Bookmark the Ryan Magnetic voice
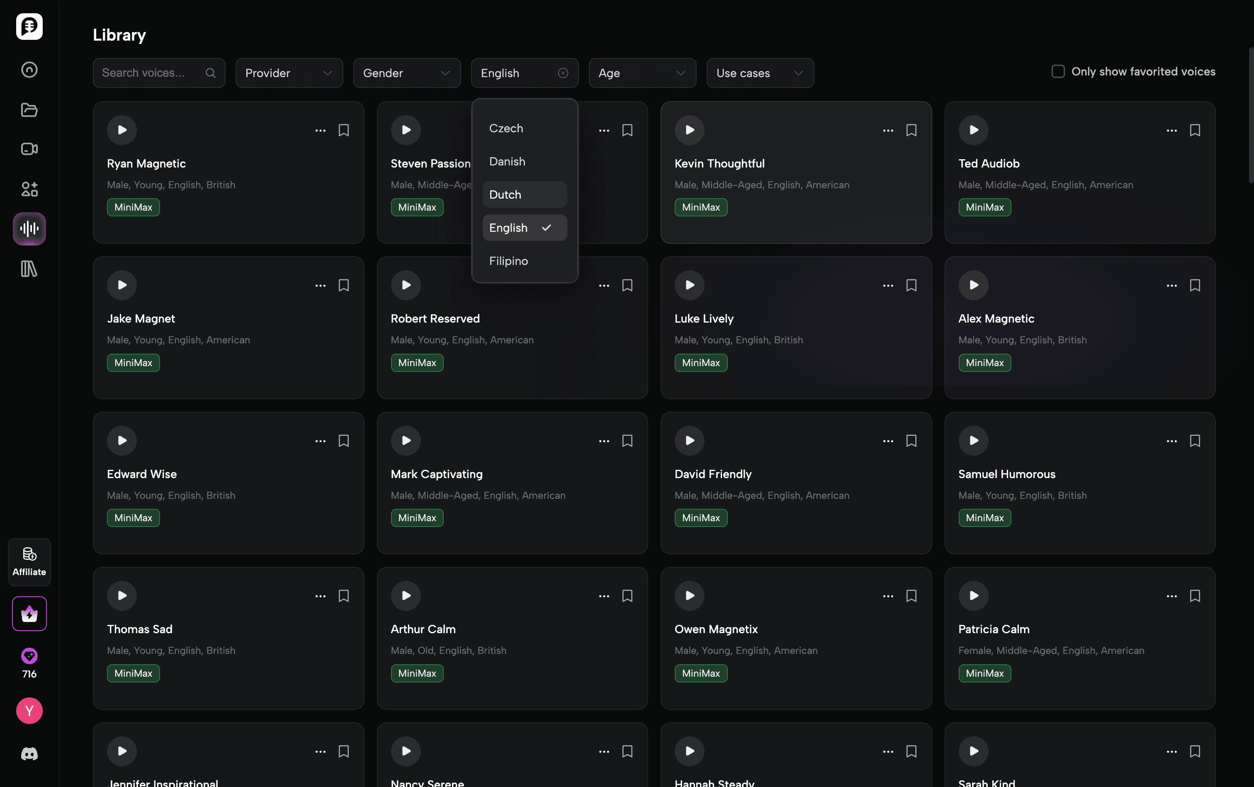 (343, 130)
